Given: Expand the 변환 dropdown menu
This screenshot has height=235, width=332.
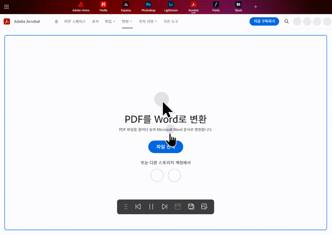Looking at the screenshot, I should pyautogui.click(x=127, y=21).
